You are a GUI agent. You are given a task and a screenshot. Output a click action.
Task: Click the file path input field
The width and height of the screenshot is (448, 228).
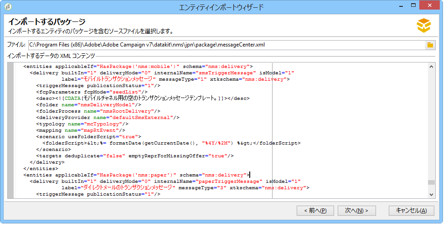tap(227, 45)
